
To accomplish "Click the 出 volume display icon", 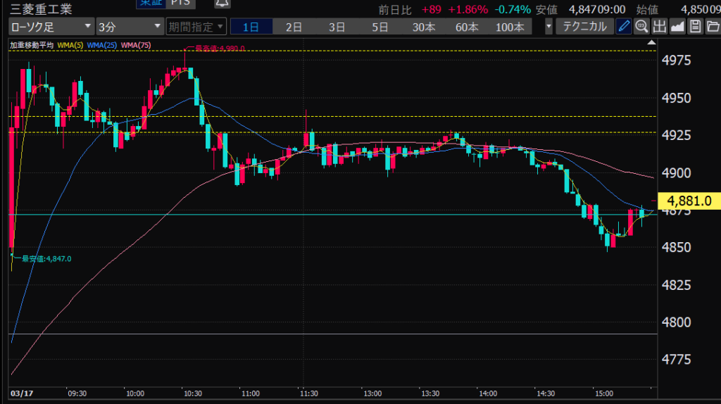I will tap(660, 27).
